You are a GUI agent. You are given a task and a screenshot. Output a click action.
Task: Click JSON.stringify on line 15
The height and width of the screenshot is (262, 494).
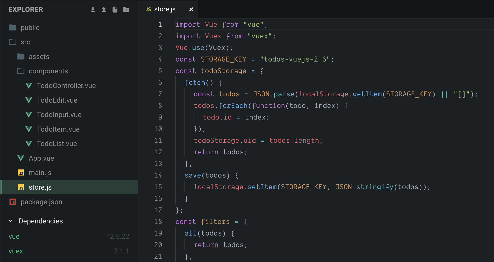[364, 187]
